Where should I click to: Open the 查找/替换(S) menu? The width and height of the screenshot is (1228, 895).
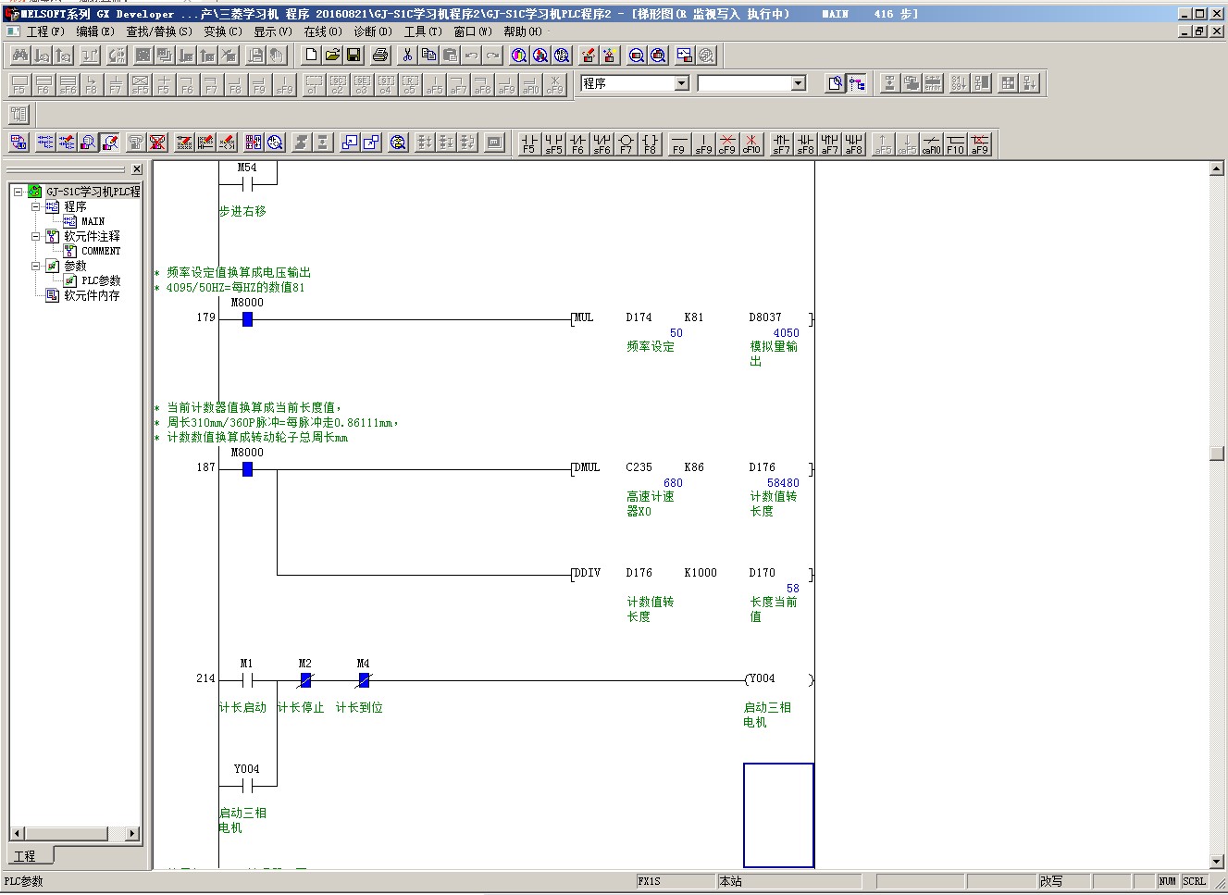click(x=159, y=31)
